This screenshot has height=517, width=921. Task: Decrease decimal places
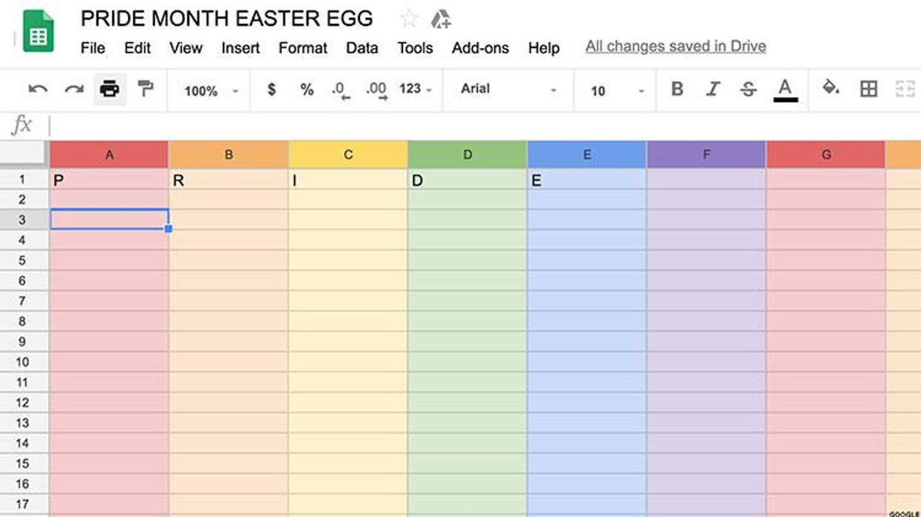coord(340,89)
